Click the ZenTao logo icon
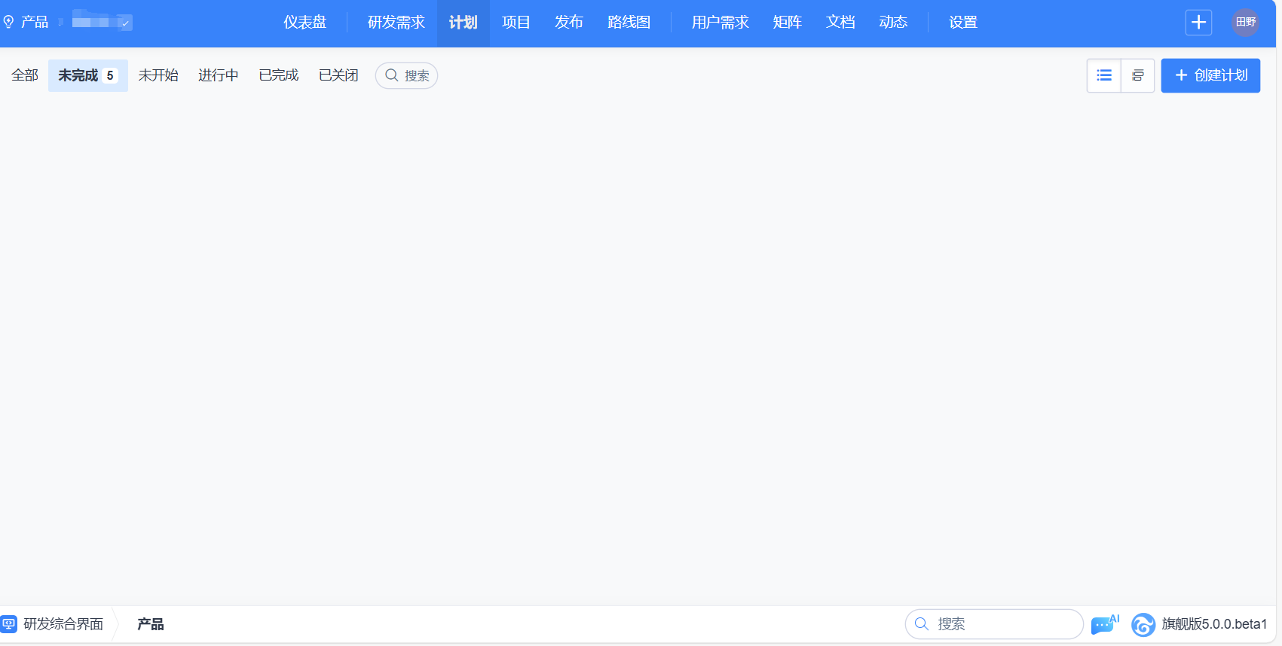This screenshot has width=1282, height=646. click(1143, 624)
